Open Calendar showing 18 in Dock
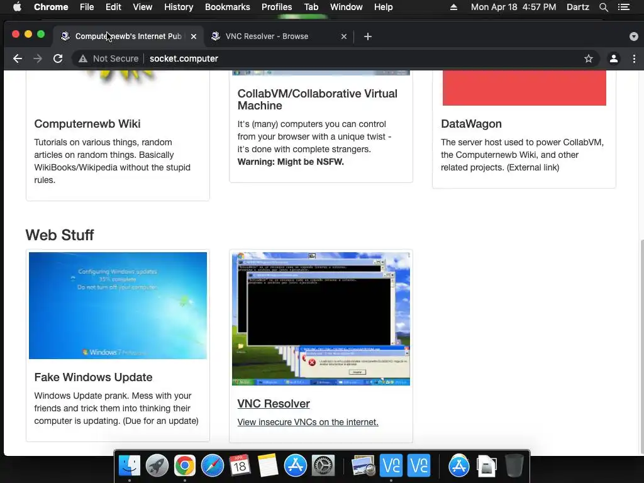644x483 pixels. point(240,466)
